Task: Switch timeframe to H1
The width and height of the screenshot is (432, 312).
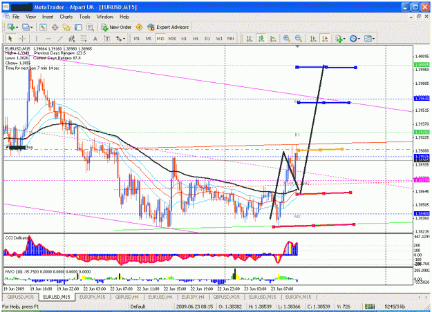Action: coord(184,39)
